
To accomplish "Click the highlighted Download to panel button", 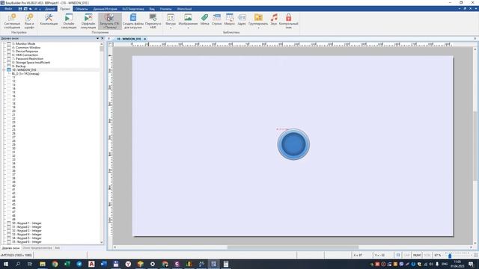I will click(110, 21).
